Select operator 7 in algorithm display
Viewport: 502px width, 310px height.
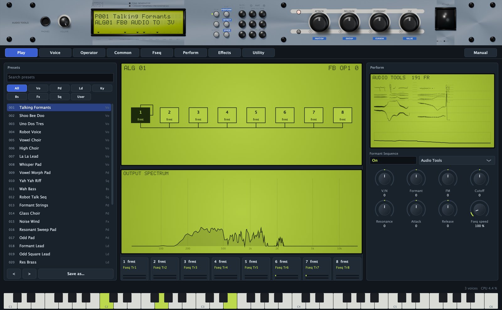pyautogui.click(x=313, y=115)
